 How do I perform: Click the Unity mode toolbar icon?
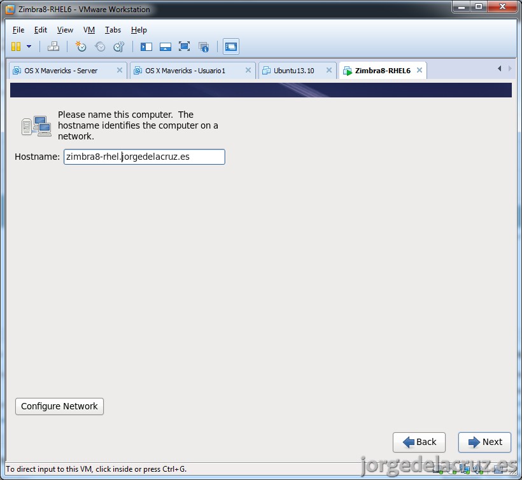point(204,47)
